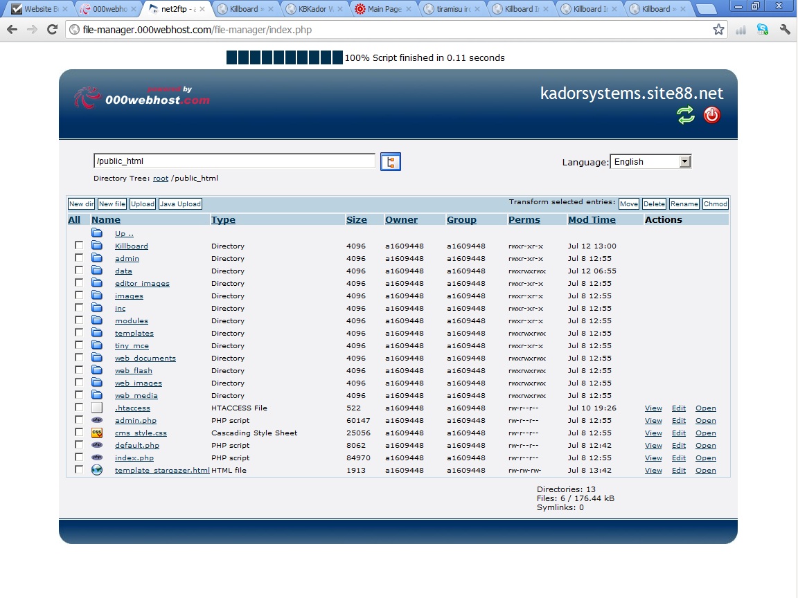Click the template_stargazer.html globe icon
This screenshot has width=798, height=598.
tap(97, 470)
